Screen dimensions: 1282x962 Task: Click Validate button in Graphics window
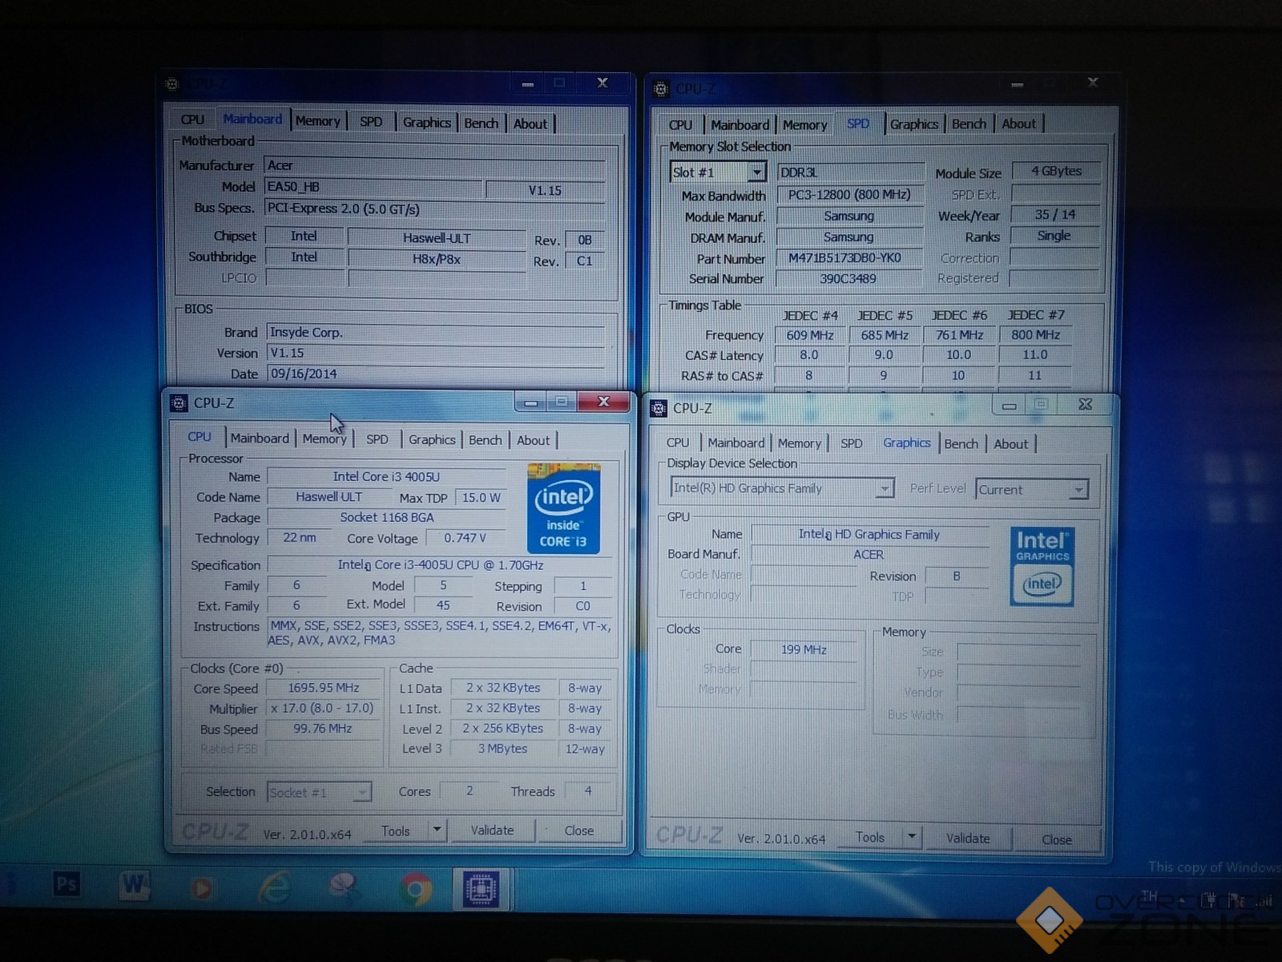(x=968, y=839)
